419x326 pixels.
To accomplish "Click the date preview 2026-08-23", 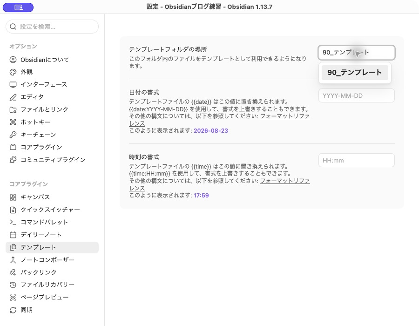I will [211, 131].
